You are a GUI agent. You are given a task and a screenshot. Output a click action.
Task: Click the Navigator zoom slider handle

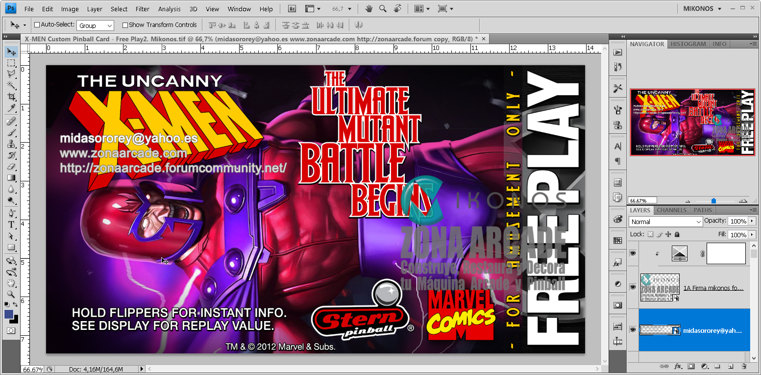713,201
